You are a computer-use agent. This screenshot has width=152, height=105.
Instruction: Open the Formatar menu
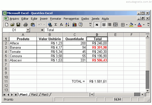click(x=56, y=19)
